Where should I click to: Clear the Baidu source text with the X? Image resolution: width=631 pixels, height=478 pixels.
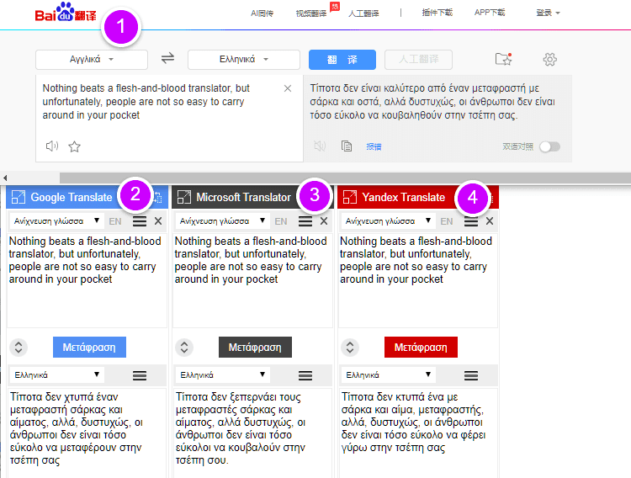(x=288, y=88)
